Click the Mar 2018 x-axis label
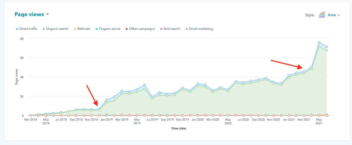Image resolution: width=352 pixels, height=145 pixels. click(30, 119)
